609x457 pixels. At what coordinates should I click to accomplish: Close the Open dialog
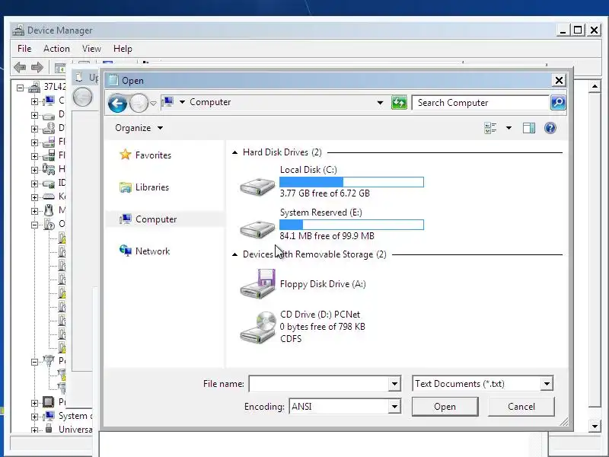click(x=559, y=81)
